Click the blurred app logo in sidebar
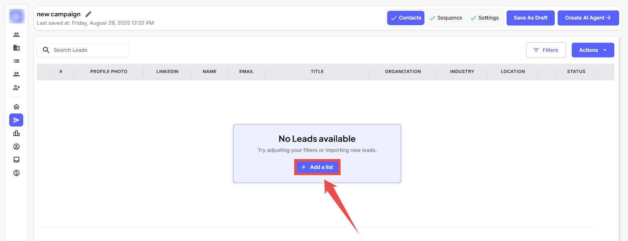628x241 pixels. pyautogui.click(x=17, y=16)
